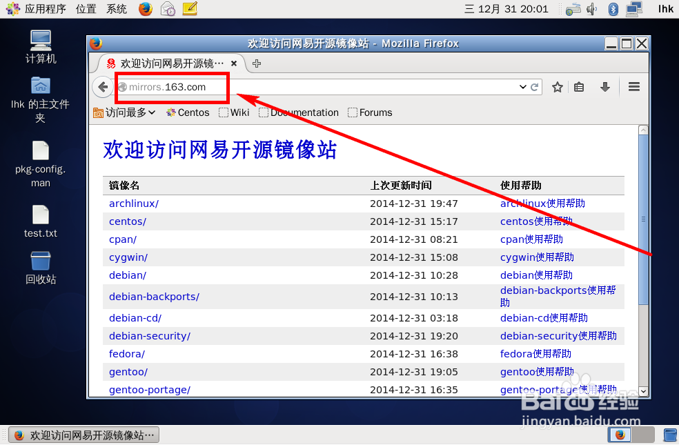Click the page scrollbar up arrow
679x445 pixels.
[644, 130]
